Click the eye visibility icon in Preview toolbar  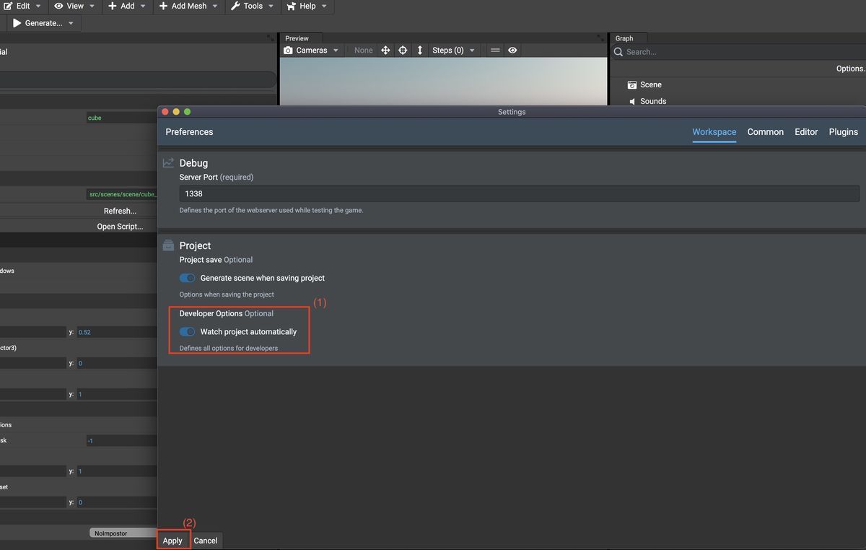coord(511,50)
